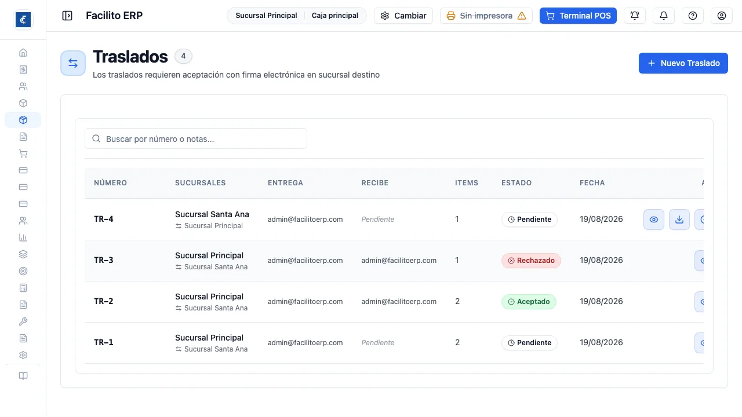Click the Rechazado status badge
This screenshot has width=742, height=417.
(x=532, y=261)
